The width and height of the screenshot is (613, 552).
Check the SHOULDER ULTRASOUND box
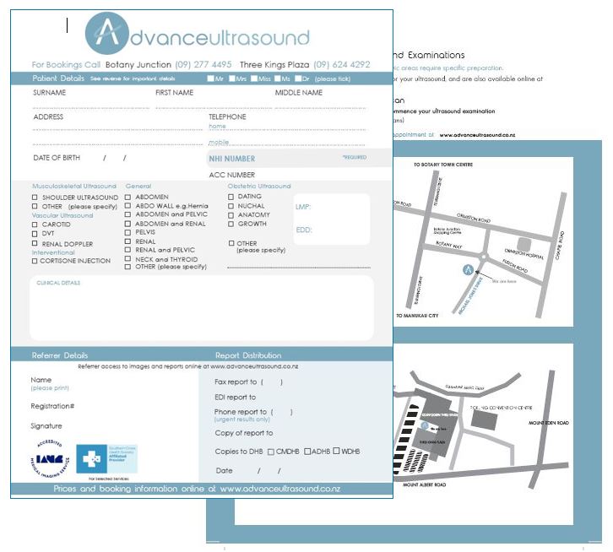[x=35, y=198]
